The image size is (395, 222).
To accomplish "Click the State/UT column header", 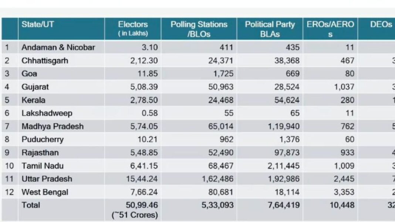I will click(38, 25).
